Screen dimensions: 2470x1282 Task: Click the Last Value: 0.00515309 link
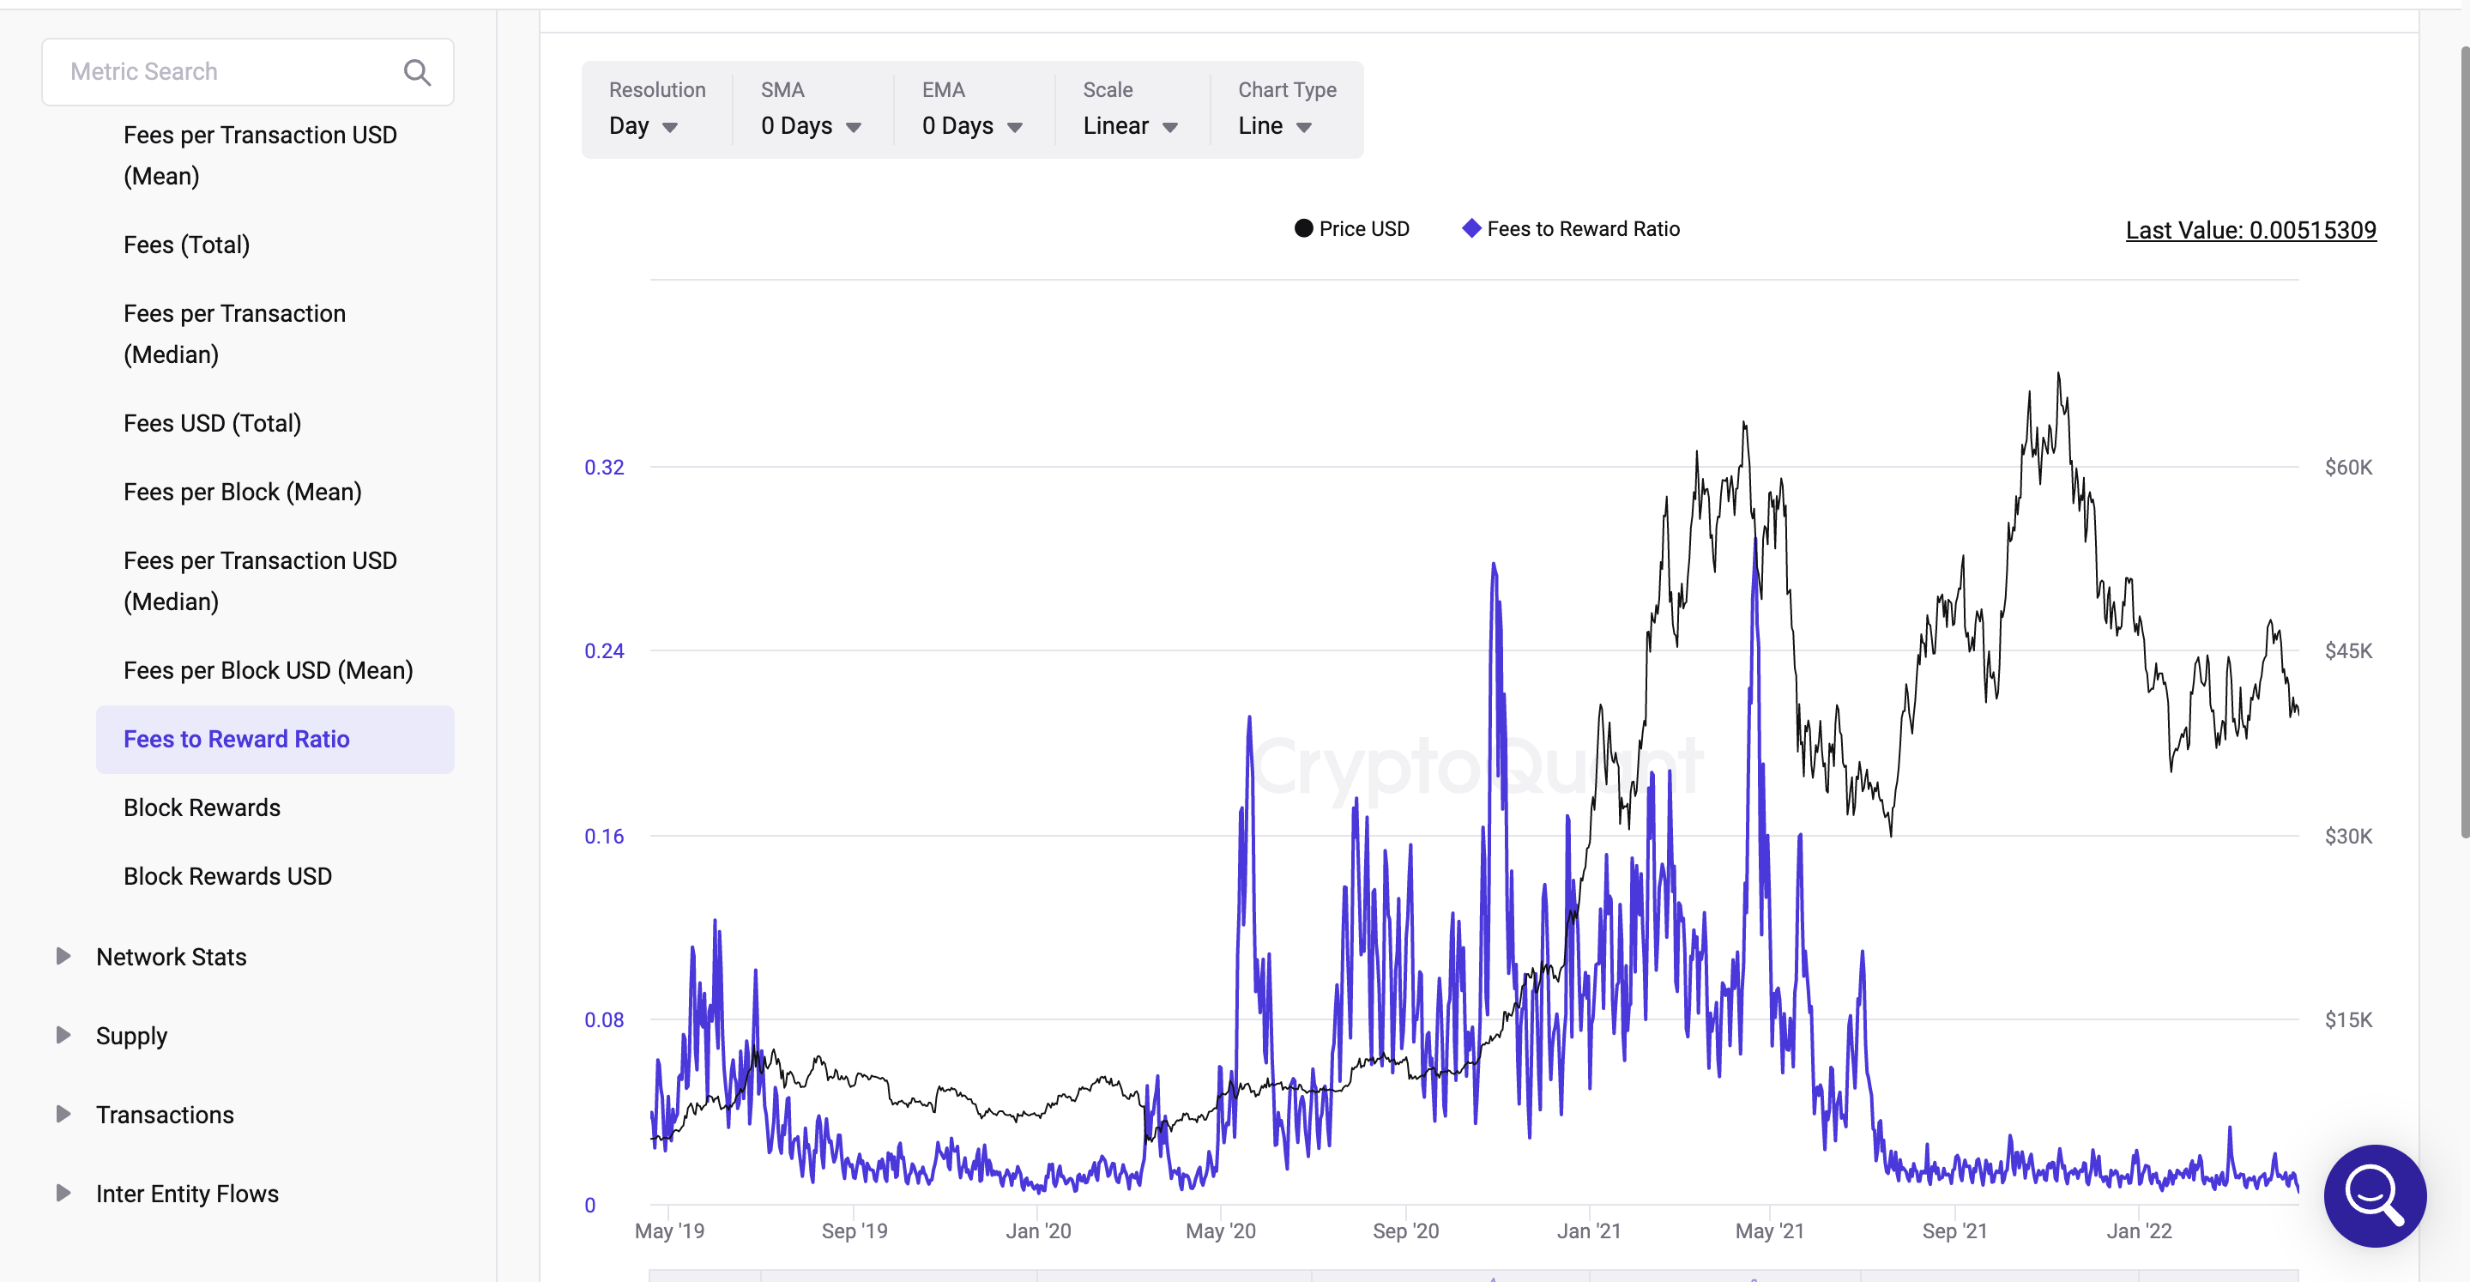pyautogui.click(x=2250, y=230)
